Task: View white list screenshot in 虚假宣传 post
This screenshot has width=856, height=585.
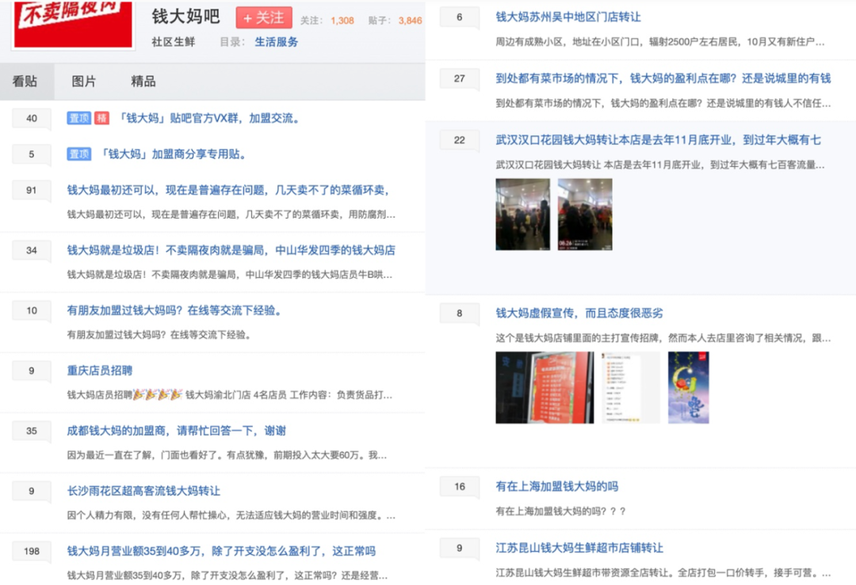Action: pyautogui.click(x=631, y=388)
